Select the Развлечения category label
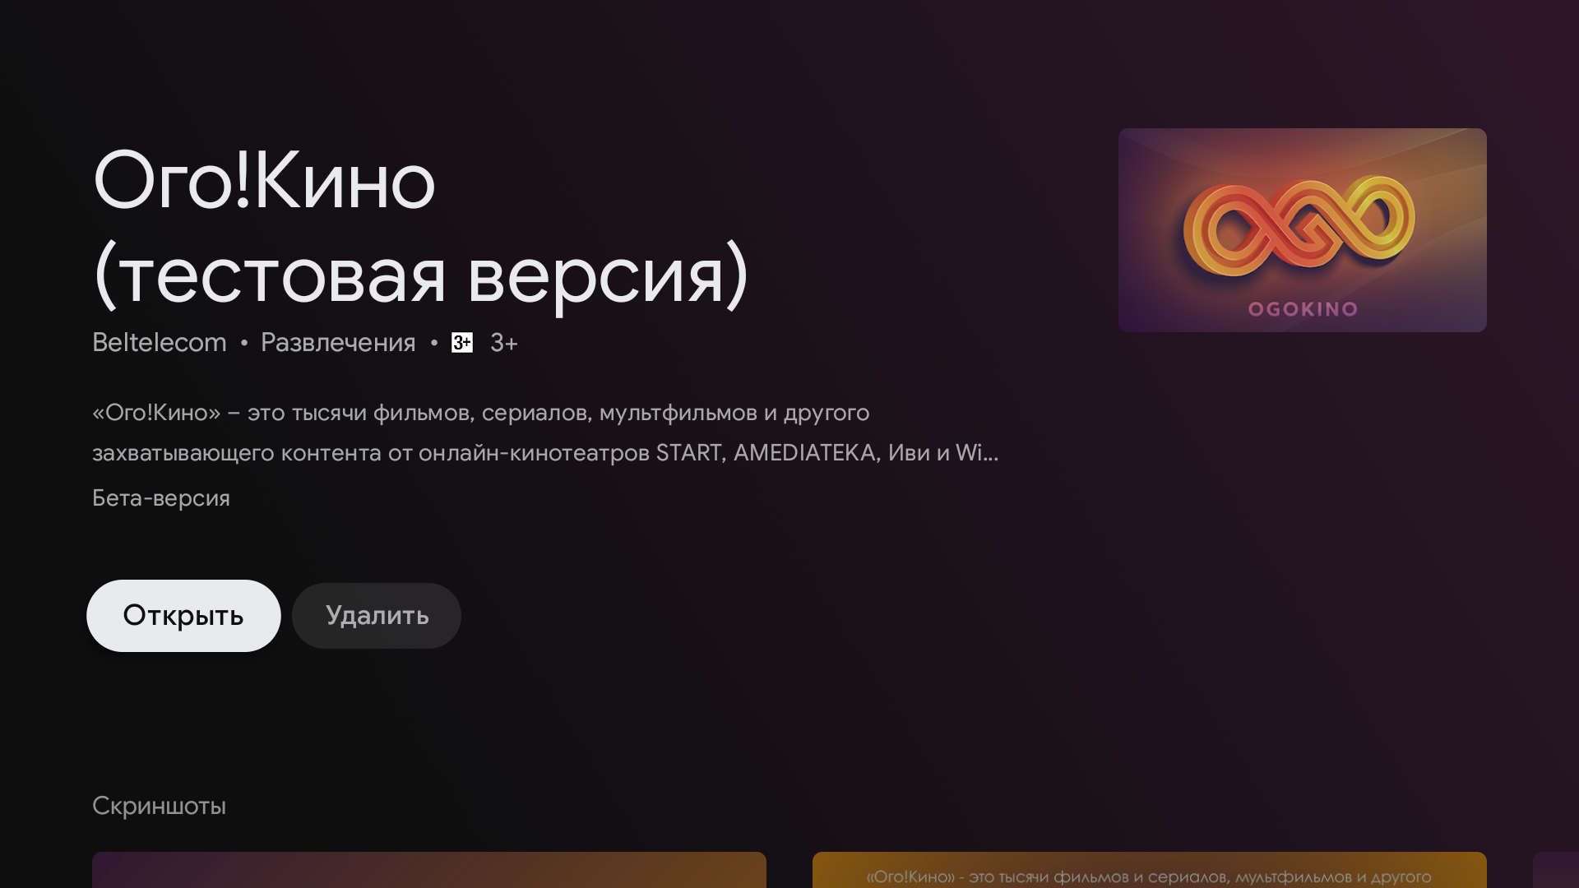Image resolution: width=1579 pixels, height=888 pixels. [338, 343]
